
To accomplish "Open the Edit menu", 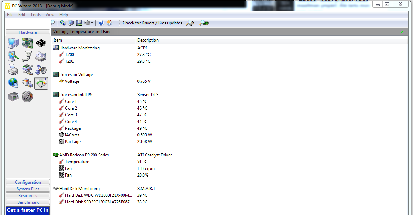I will pyautogui.click(x=22, y=15).
